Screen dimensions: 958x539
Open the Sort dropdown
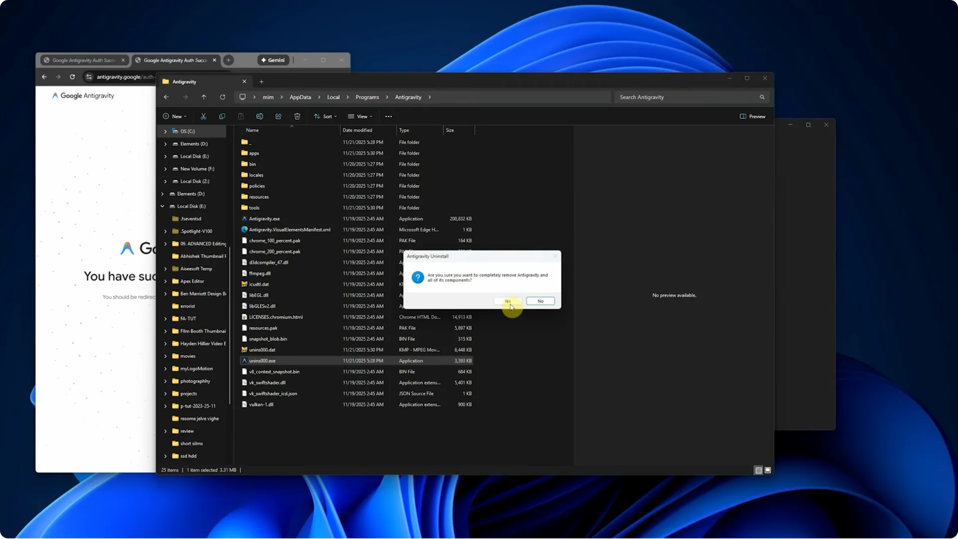coord(325,116)
